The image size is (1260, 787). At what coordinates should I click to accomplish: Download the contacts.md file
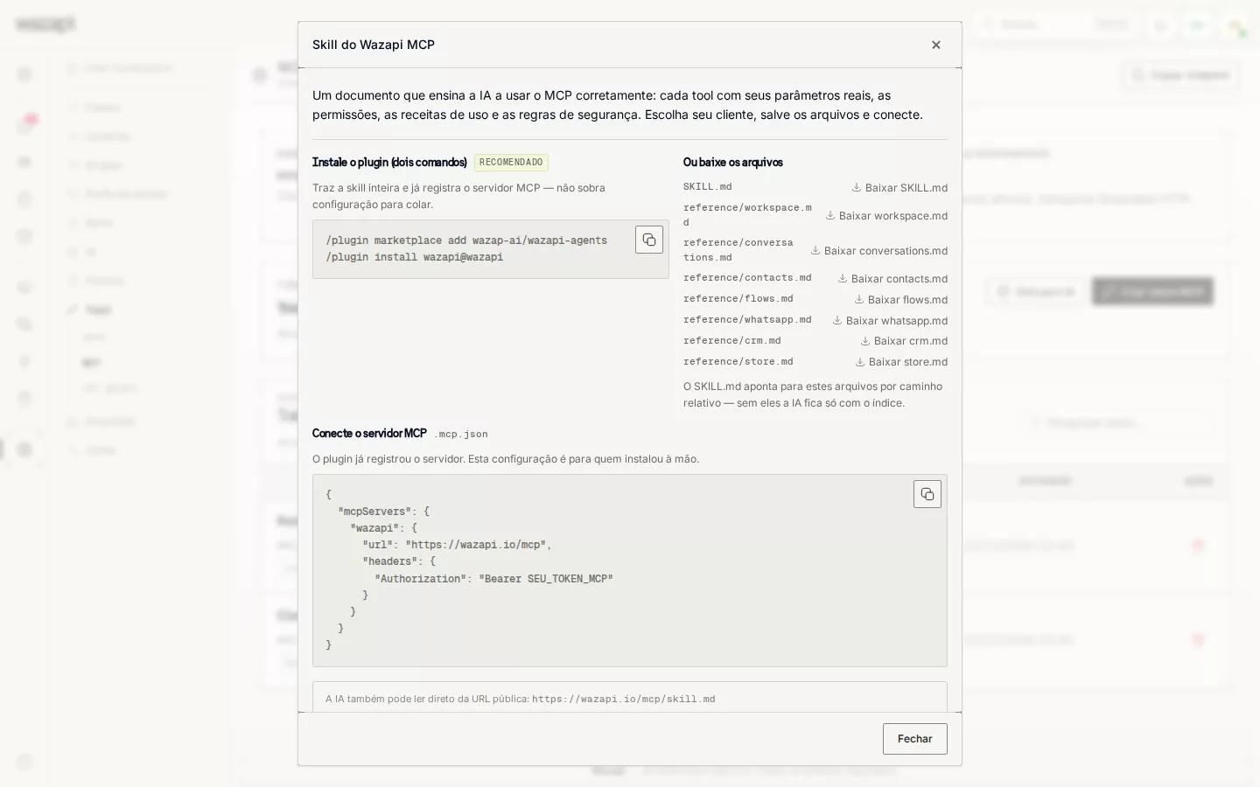point(892,279)
